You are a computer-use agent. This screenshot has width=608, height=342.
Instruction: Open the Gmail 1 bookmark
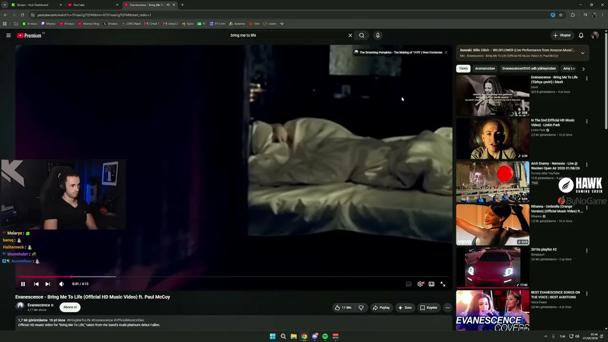tap(152, 24)
